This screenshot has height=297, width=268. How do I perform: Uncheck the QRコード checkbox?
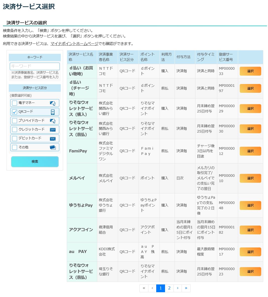click(x=15, y=112)
